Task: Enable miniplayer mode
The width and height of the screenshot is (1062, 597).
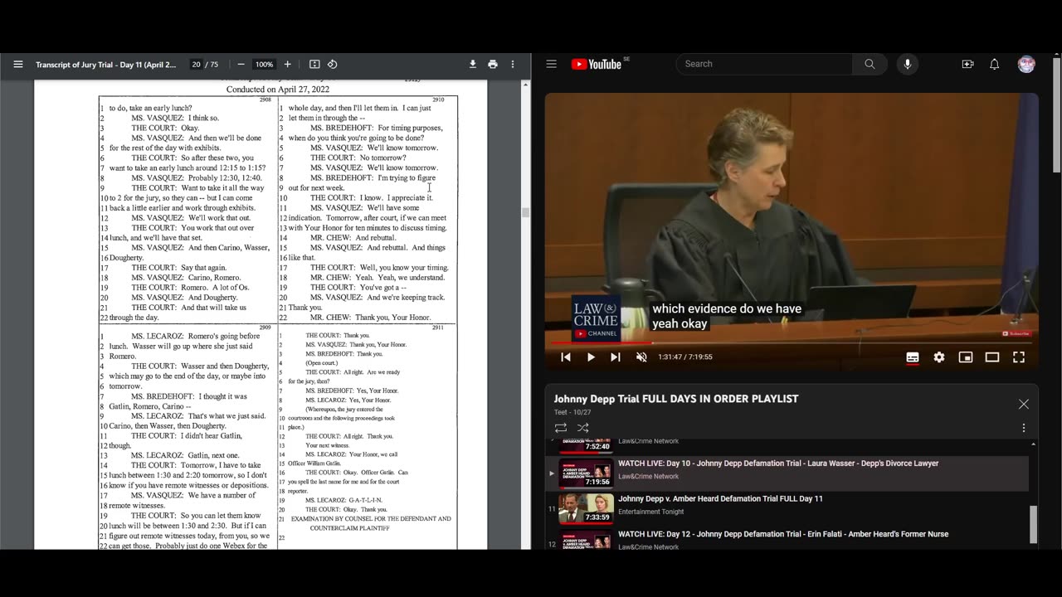Action: coord(966,357)
